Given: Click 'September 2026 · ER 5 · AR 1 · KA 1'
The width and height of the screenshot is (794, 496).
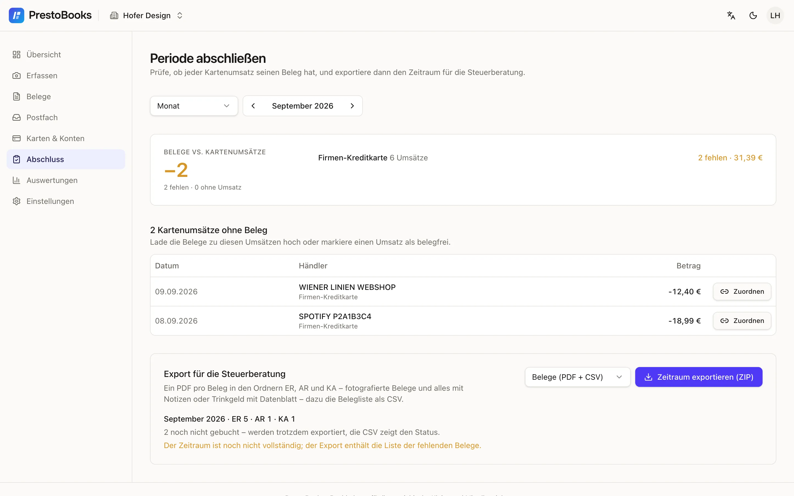Looking at the screenshot, I should [229, 419].
